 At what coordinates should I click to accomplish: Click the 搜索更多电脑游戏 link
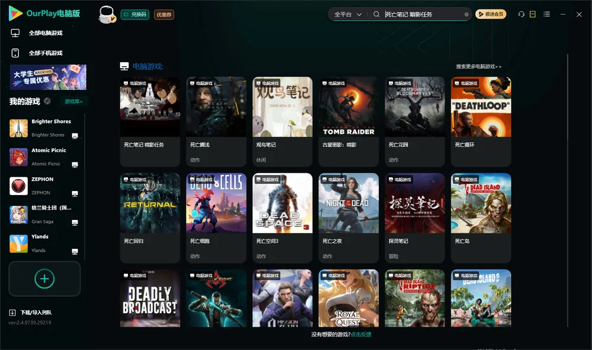coord(478,67)
